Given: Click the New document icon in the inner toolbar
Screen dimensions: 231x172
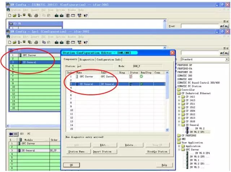Looking at the screenshot, I should click(x=10, y=42).
